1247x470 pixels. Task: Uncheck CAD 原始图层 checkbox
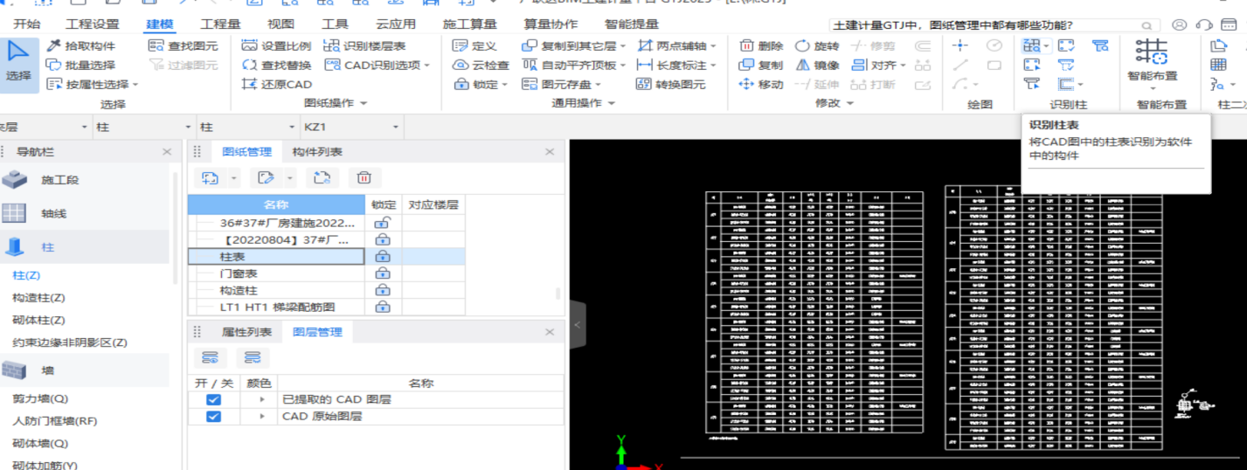[x=213, y=417]
